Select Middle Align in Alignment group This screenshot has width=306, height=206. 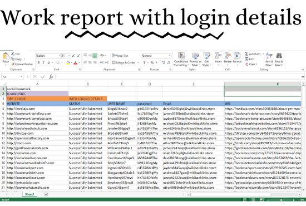click(90, 56)
